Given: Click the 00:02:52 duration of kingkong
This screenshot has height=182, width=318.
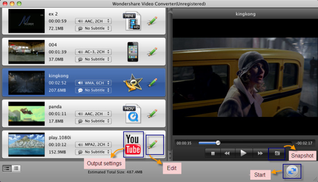Looking at the screenshot, I should [x=57, y=83].
